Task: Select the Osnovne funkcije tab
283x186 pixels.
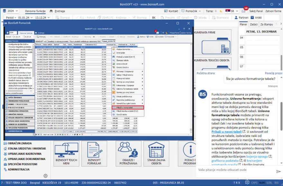Action: [x=35, y=11]
